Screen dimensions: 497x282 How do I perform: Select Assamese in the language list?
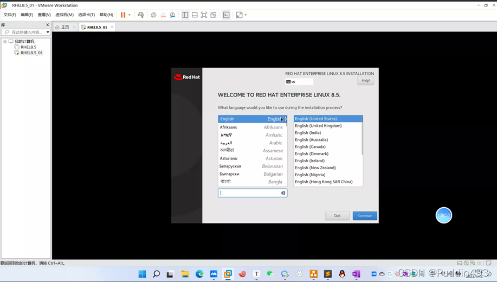(252, 151)
